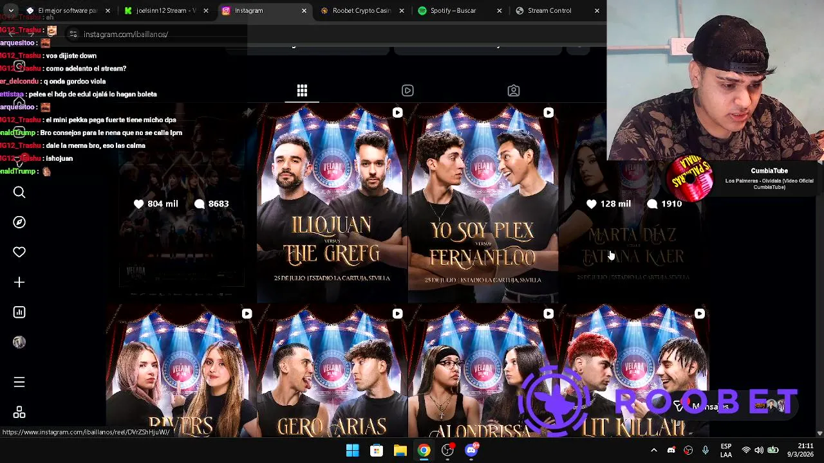The width and height of the screenshot is (824, 463).
Task: Open Google Chrome from the taskbar
Action: point(424,450)
